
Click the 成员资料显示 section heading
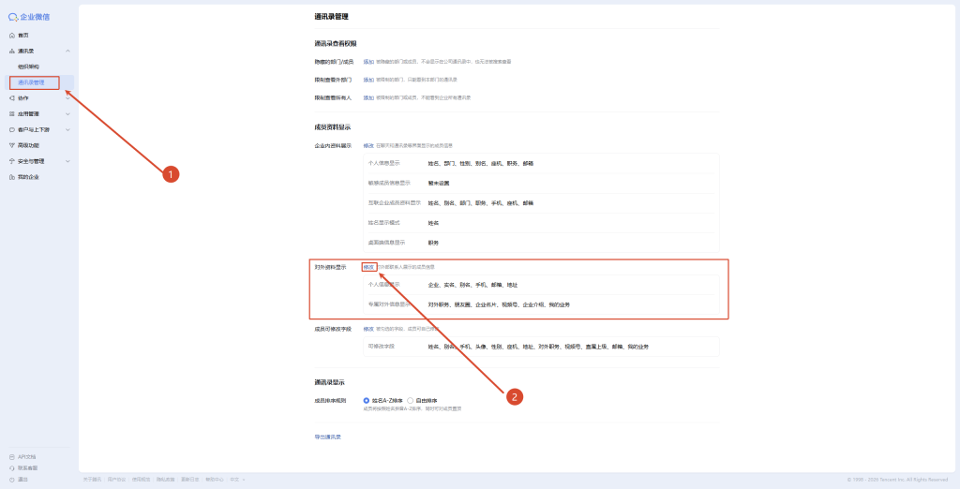pos(332,127)
